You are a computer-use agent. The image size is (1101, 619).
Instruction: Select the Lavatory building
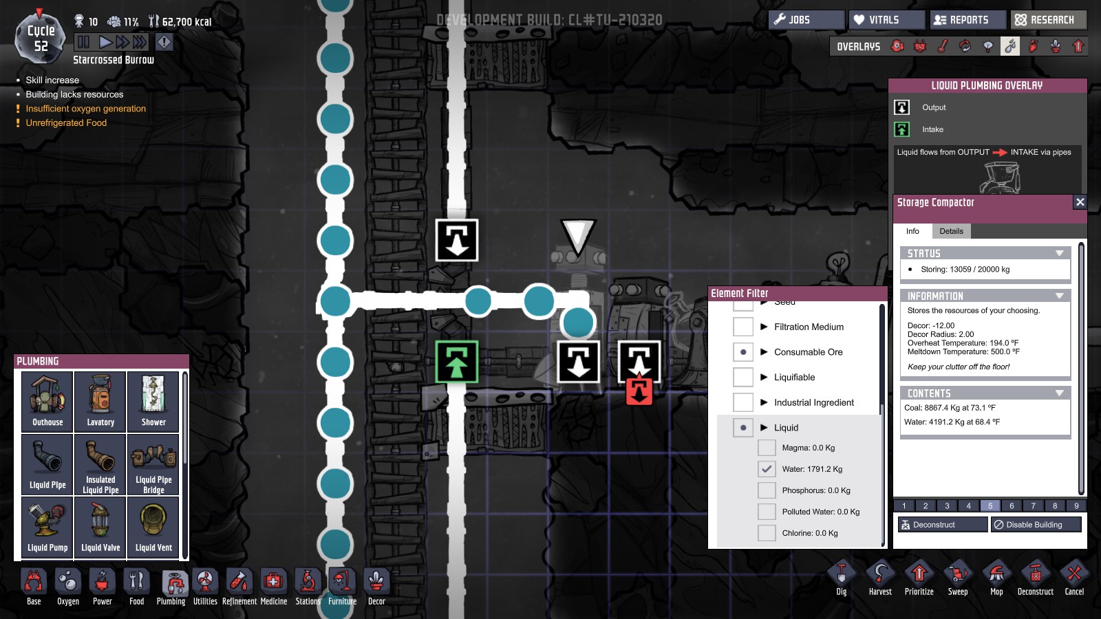(100, 402)
